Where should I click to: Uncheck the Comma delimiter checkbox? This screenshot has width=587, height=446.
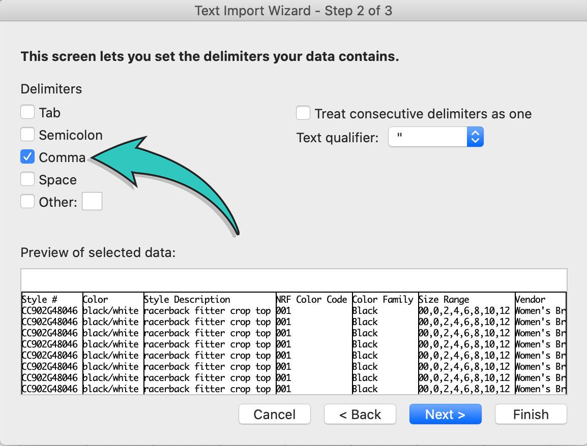point(27,157)
